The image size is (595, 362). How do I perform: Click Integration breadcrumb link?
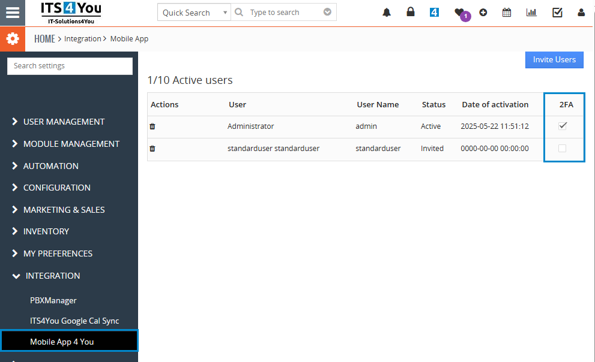(x=82, y=38)
